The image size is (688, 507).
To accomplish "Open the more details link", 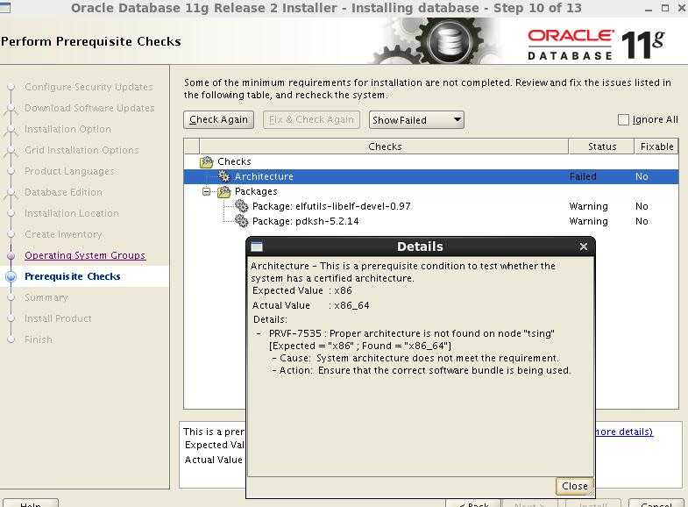I will [x=623, y=432].
